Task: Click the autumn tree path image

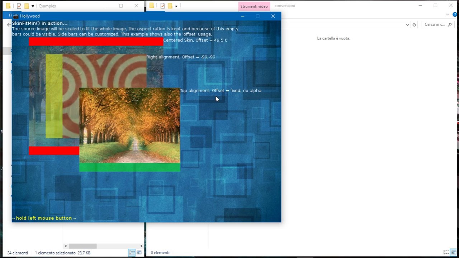Action: [x=129, y=125]
